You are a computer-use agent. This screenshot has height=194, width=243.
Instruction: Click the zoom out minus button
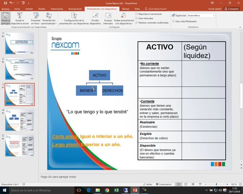coord(205,184)
